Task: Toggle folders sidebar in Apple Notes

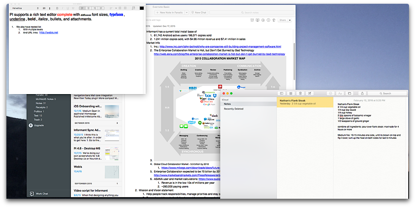Action: pos(281,93)
